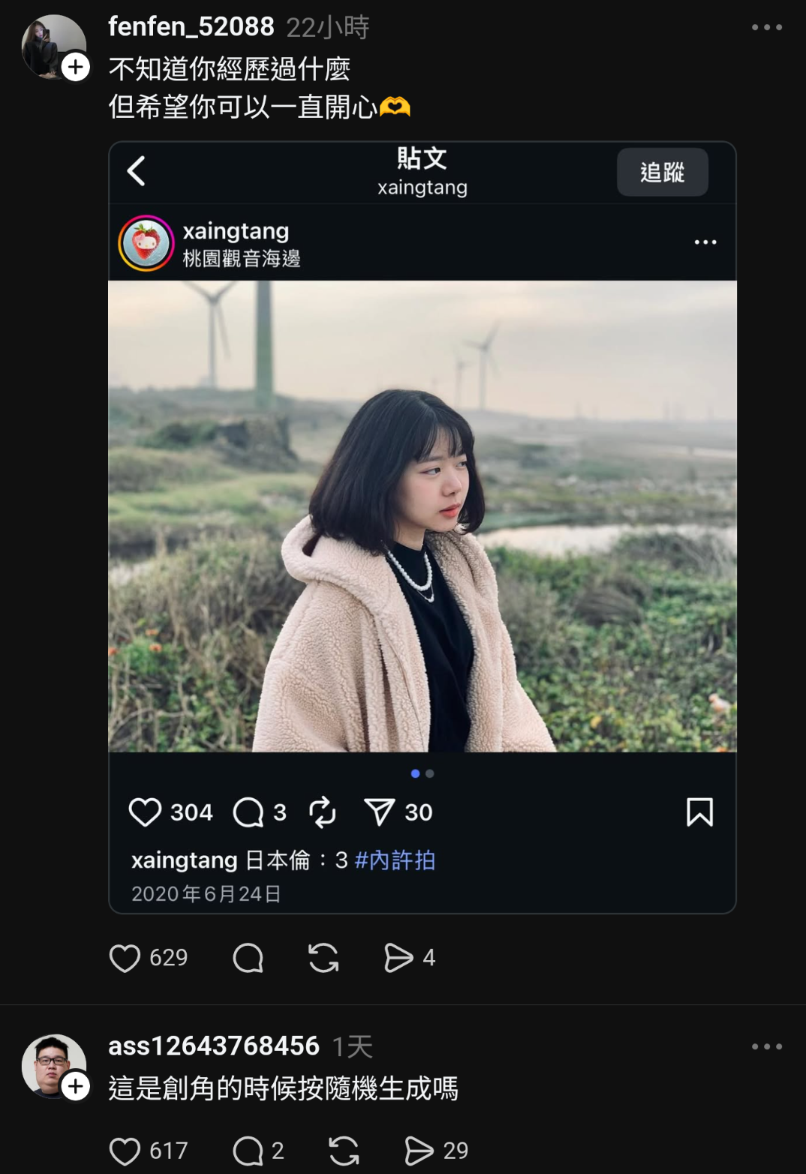Image resolution: width=806 pixels, height=1174 pixels.
Task: Open the fenfen_52088 username link
Action: tap(191, 27)
